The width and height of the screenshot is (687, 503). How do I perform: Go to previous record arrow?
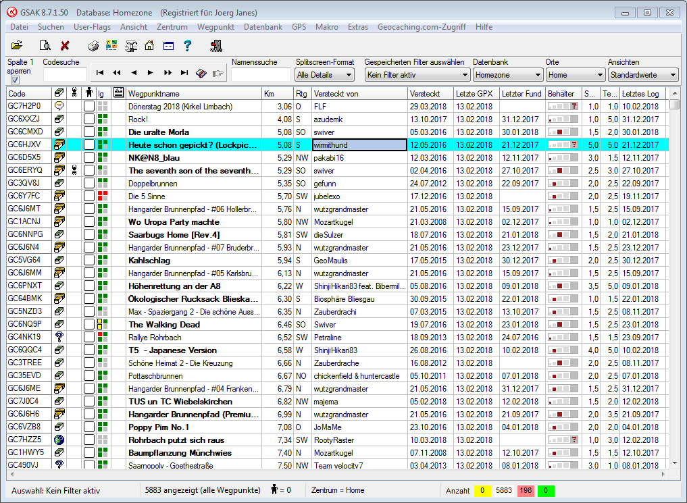(x=134, y=73)
